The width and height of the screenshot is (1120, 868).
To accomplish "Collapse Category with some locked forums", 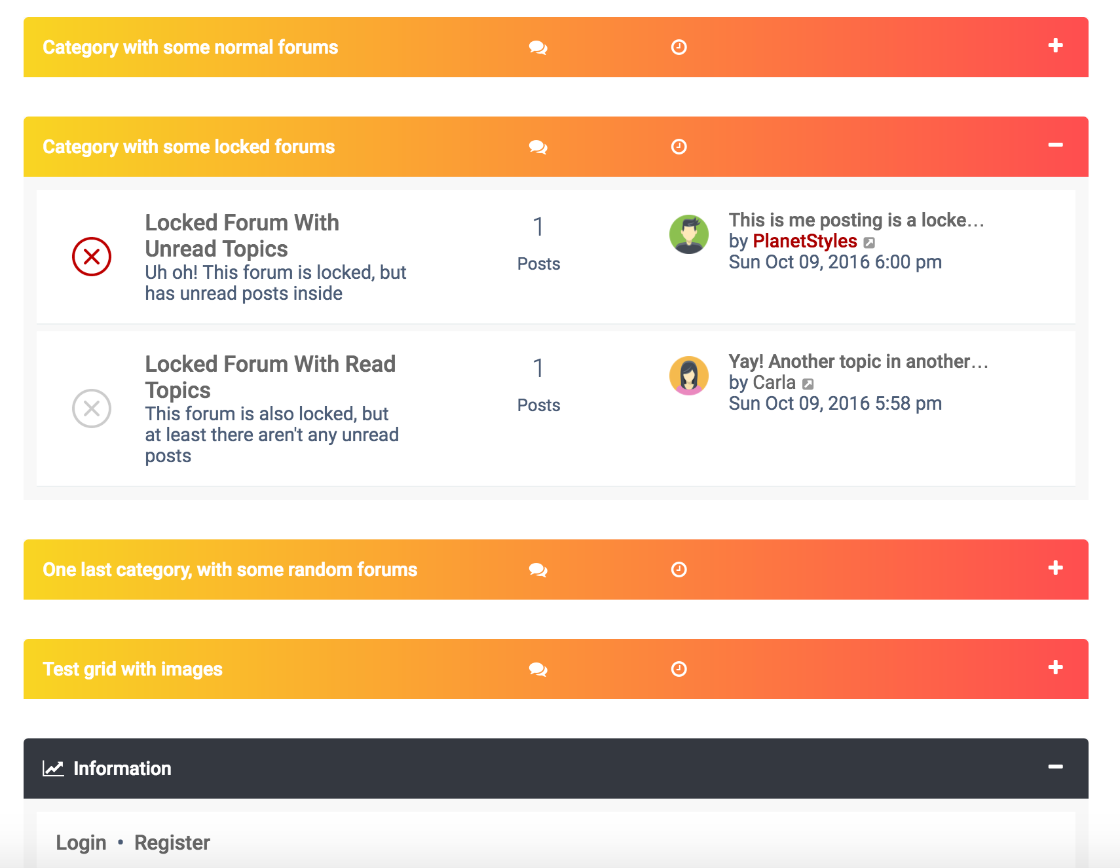I will pos(1055,145).
